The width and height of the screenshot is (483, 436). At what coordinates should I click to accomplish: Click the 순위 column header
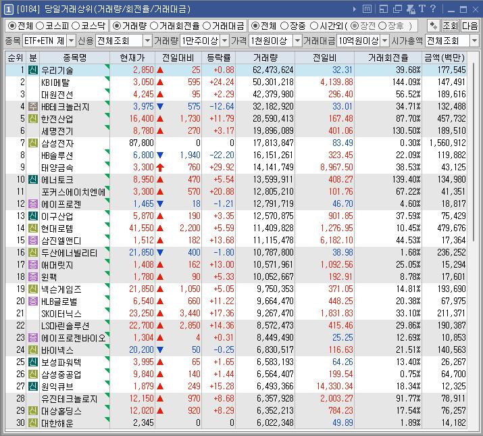pos(16,57)
